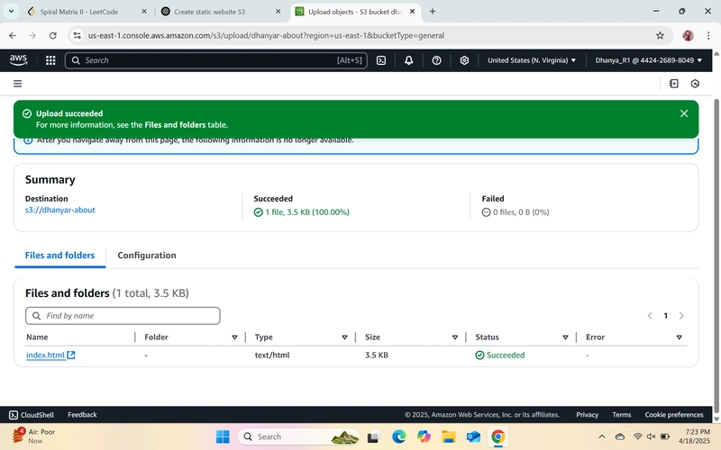Open the help question mark menu

(x=437, y=60)
